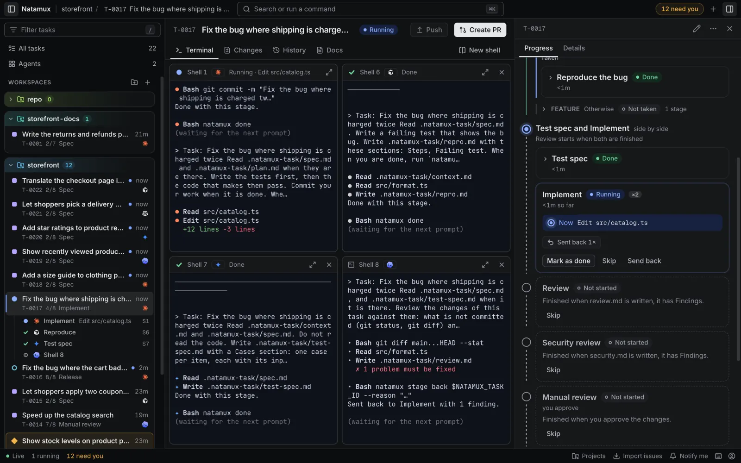
Task: Click the plus icon in top bar
Action: 713,9
